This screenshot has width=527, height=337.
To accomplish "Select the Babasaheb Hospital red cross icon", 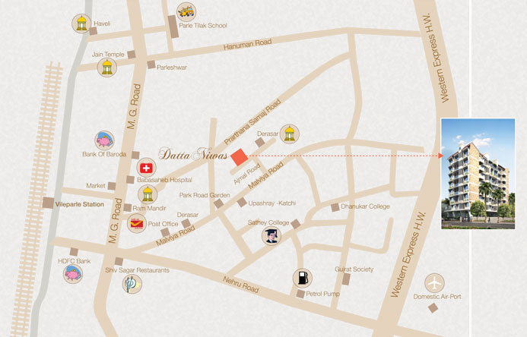I will click(145, 168).
